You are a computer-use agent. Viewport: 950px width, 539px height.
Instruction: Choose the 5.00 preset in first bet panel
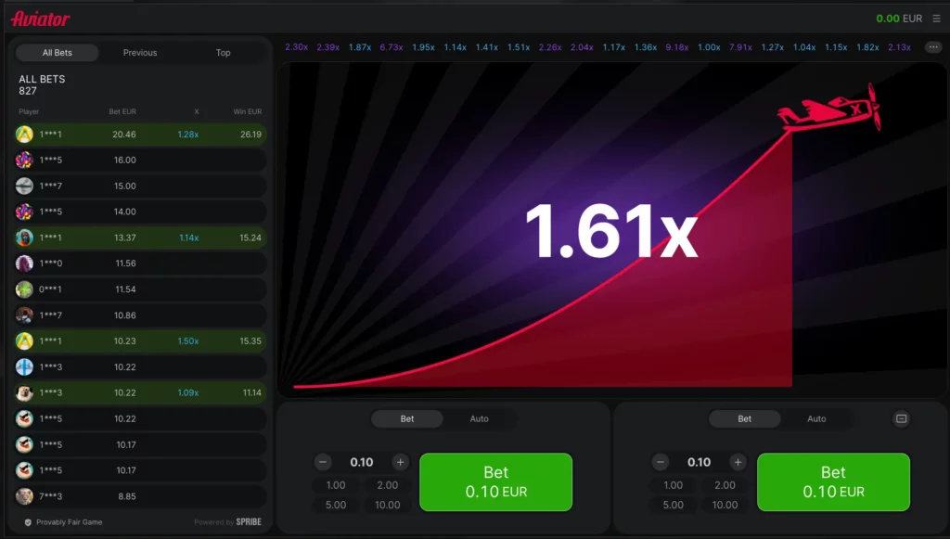point(336,505)
